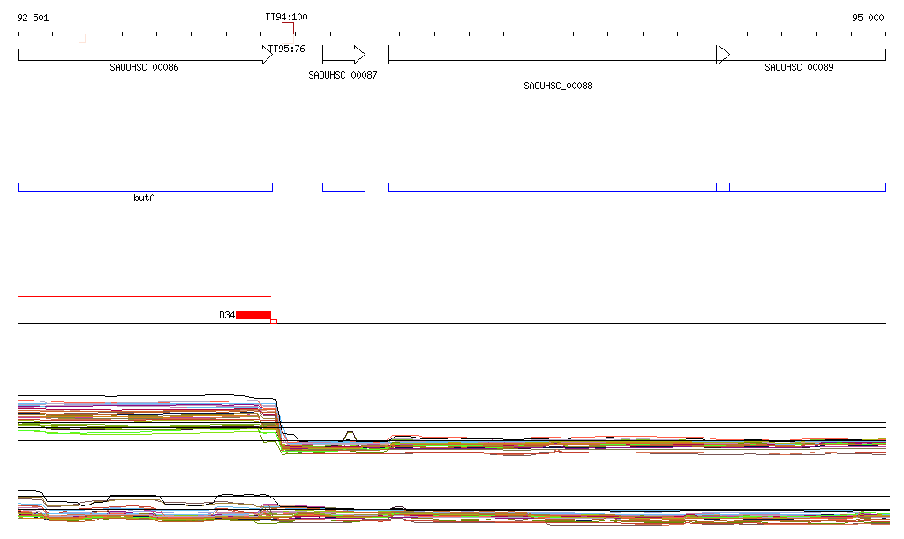Click the SAOUHSC_00088 text label
The height and width of the screenshot is (539, 904).
(x=558, y=86)
